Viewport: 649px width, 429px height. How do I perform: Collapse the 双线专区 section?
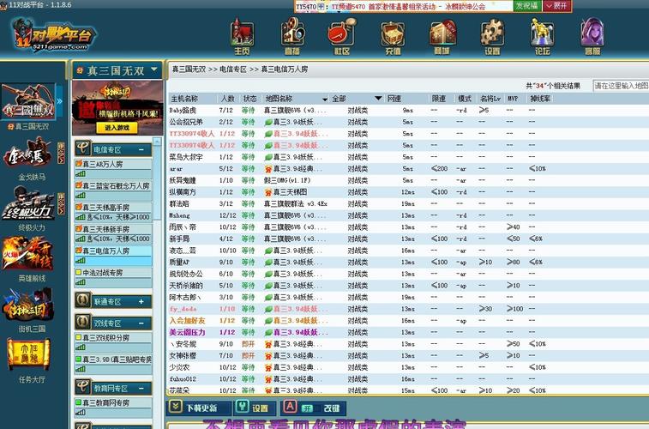pyautogui.click(x=141, y=323)
